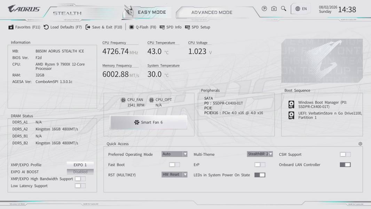Click the CPU_OPT fan icon
Image resolution: width=371 pixels, height=209 pixels.
point(151,100)
